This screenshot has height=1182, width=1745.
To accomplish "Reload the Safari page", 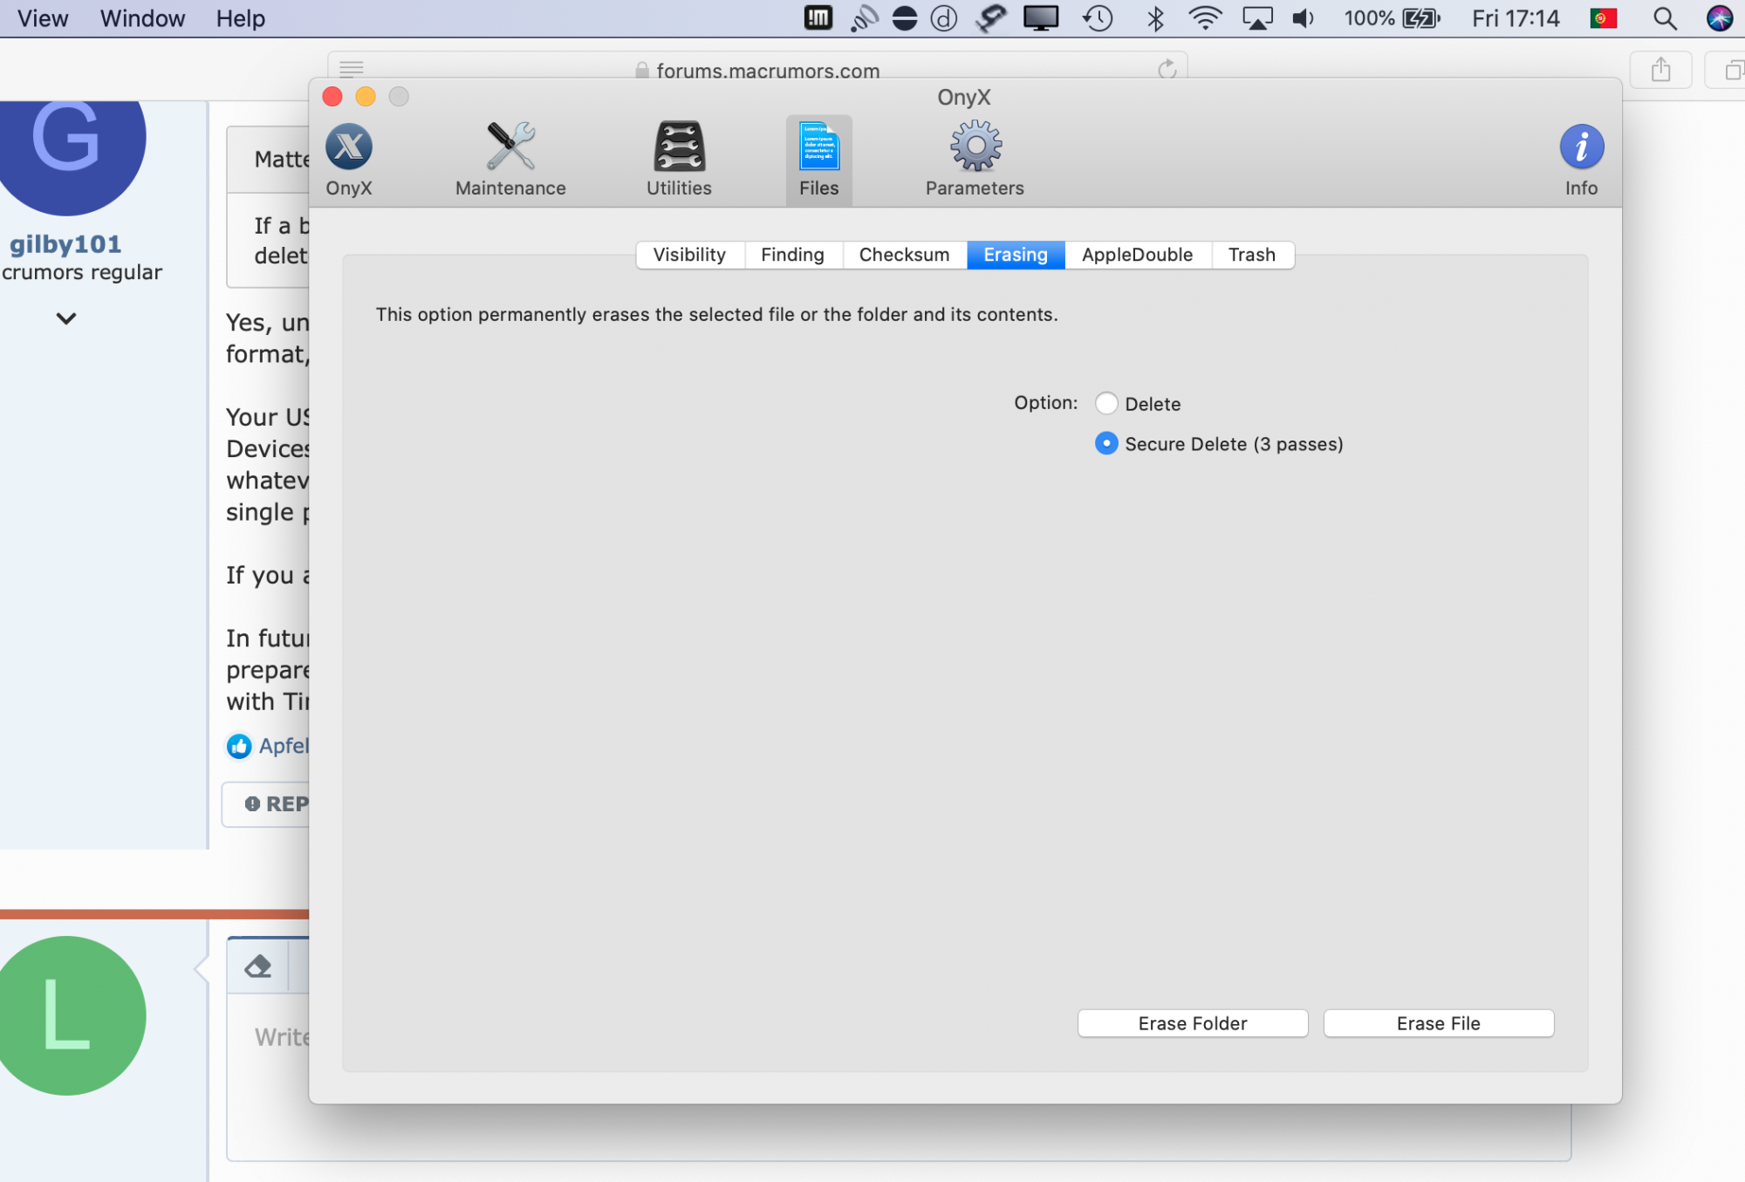I will [1167, 69].
